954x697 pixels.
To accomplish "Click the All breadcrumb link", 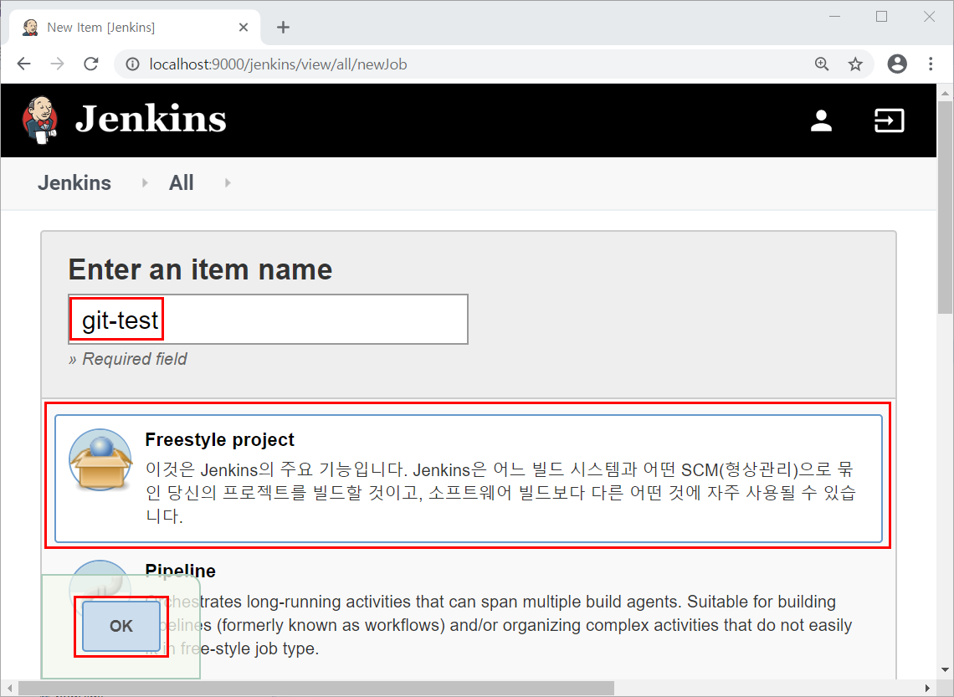I will tap(182, 183).
